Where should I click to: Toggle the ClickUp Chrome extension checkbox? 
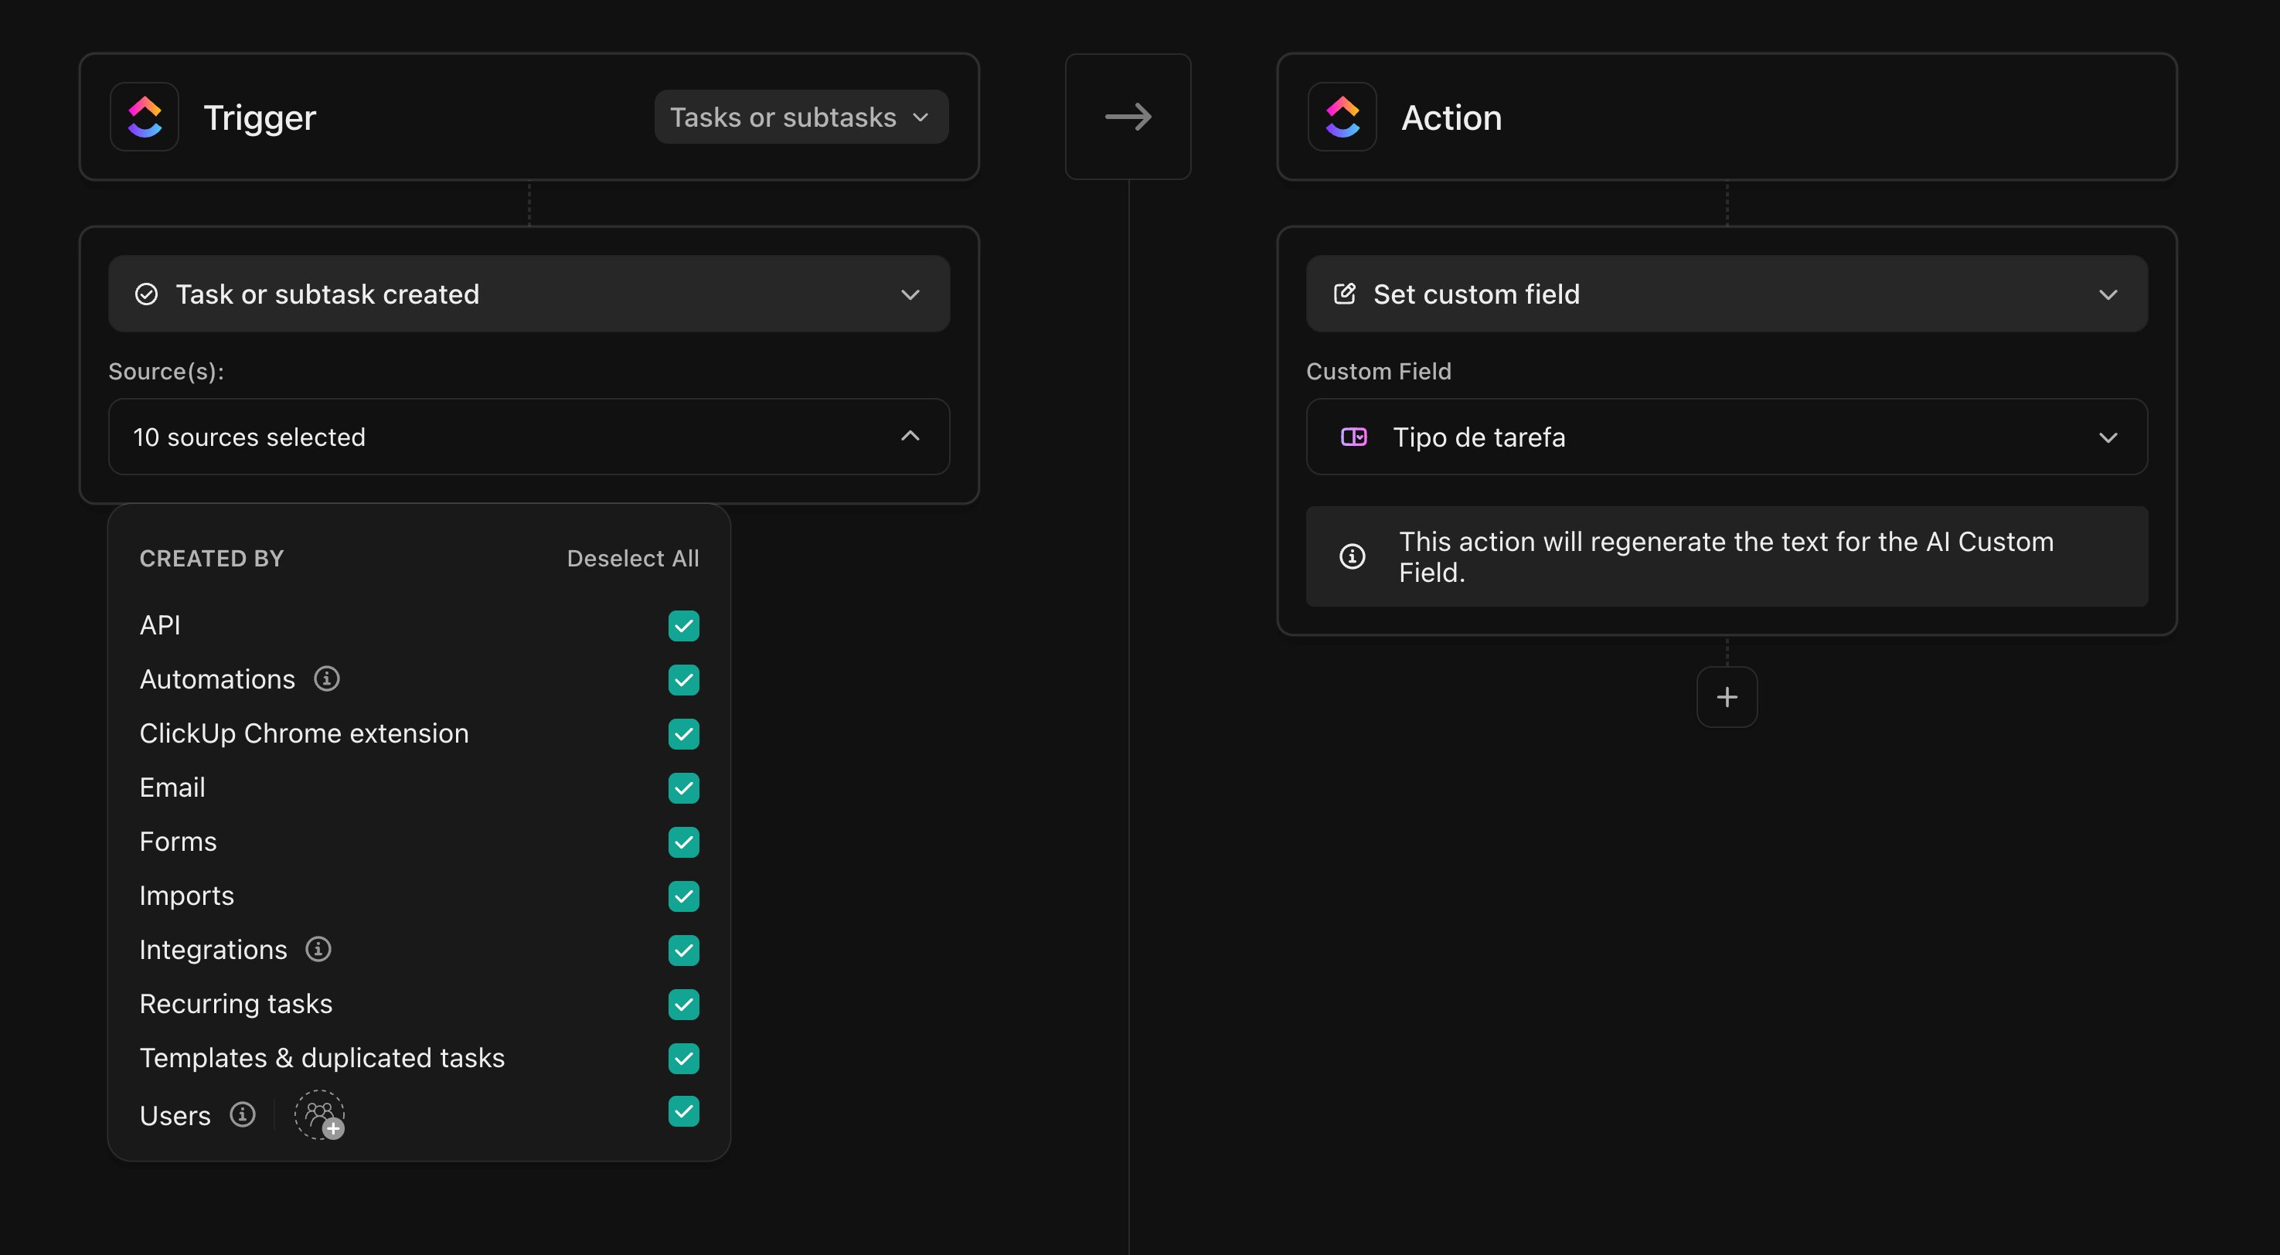683,733
